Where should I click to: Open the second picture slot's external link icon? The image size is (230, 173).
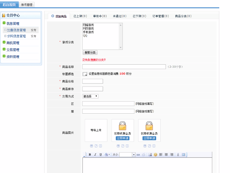123,146
